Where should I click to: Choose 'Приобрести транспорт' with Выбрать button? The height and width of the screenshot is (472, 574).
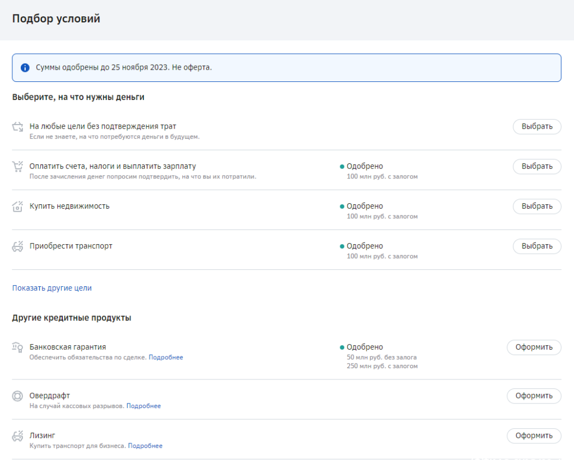[536, 246]
